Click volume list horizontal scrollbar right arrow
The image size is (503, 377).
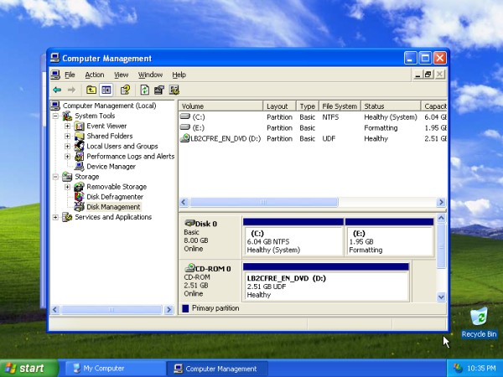[441, 202]
